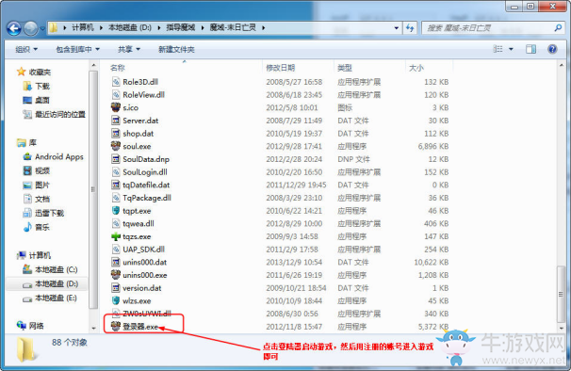Open the help question mark icon

click(552, 49)
